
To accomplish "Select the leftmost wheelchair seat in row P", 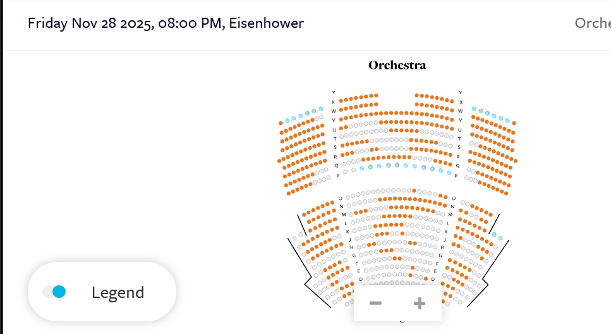I will 362,168.
